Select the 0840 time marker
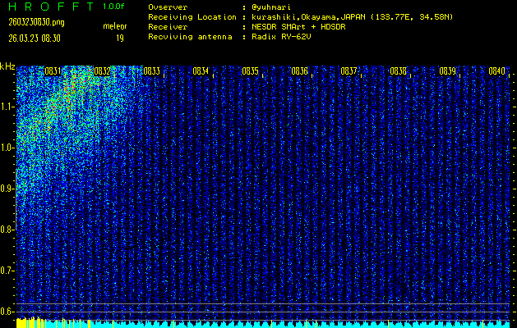 [496, 71]
